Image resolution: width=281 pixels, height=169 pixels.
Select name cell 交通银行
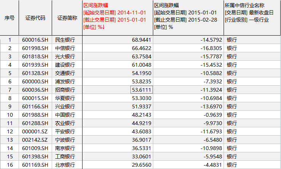tap(67, 73)
